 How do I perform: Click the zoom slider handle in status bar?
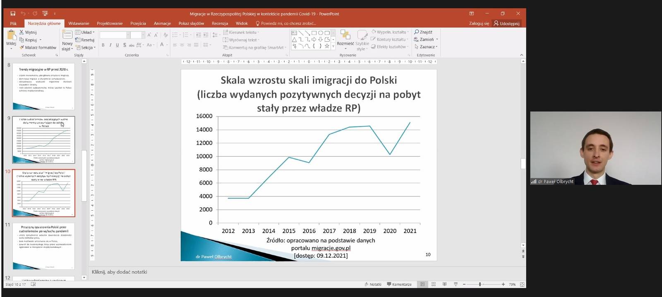point(480,284)
